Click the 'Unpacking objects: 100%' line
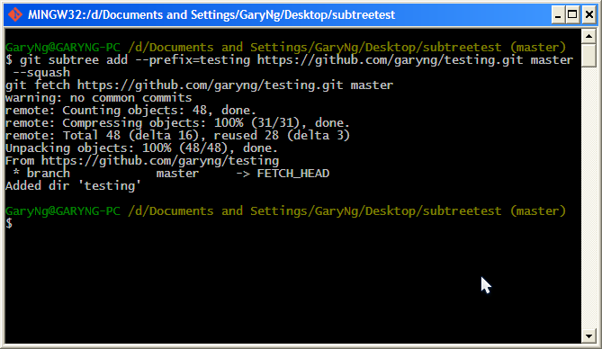The image size is (602, 349). pyautogui.click(x=141, y=148)
